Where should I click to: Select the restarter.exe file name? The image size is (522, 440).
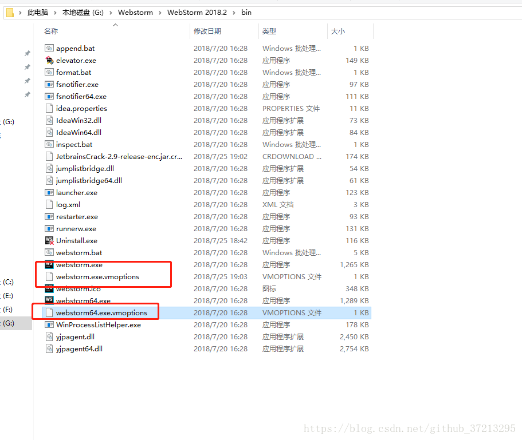77,217
